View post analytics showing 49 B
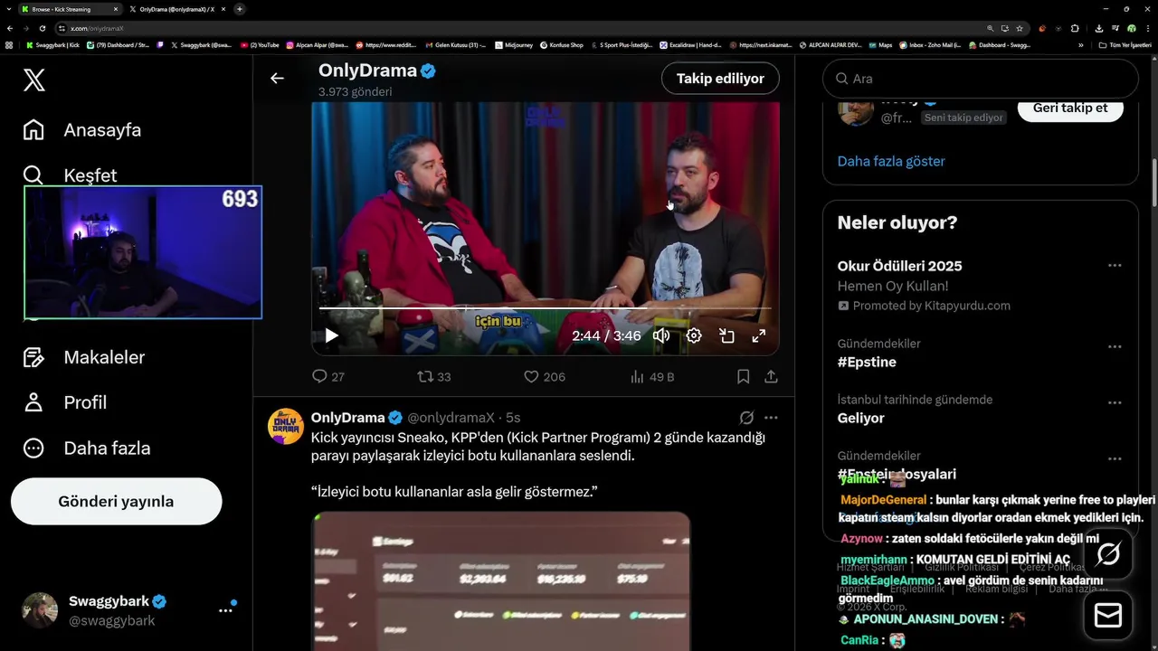 [x=652, y=376]
